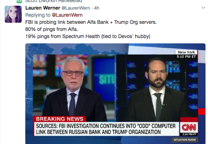
Task: Open Scott Dworkin Retweeted link
Action: (x=54, y=1)
